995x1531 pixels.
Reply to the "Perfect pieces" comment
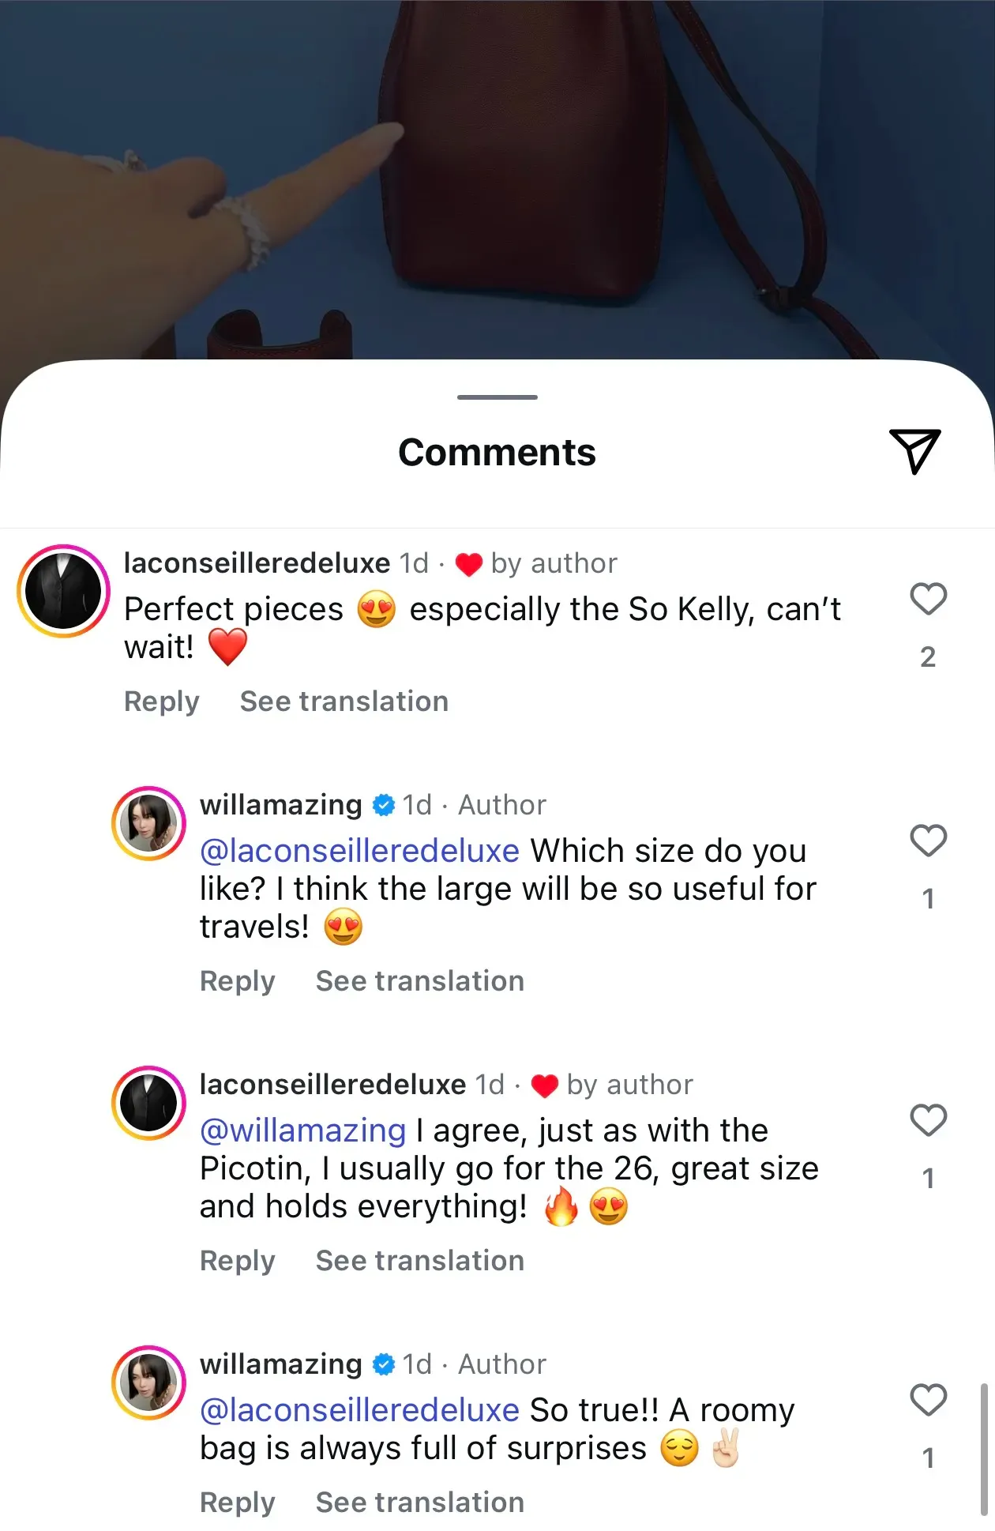click(x=162, y=702)
